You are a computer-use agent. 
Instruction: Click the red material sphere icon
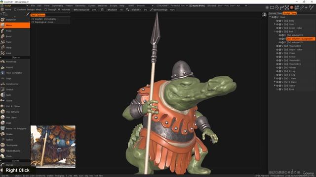pyautogui.click(x=292, y=8)
